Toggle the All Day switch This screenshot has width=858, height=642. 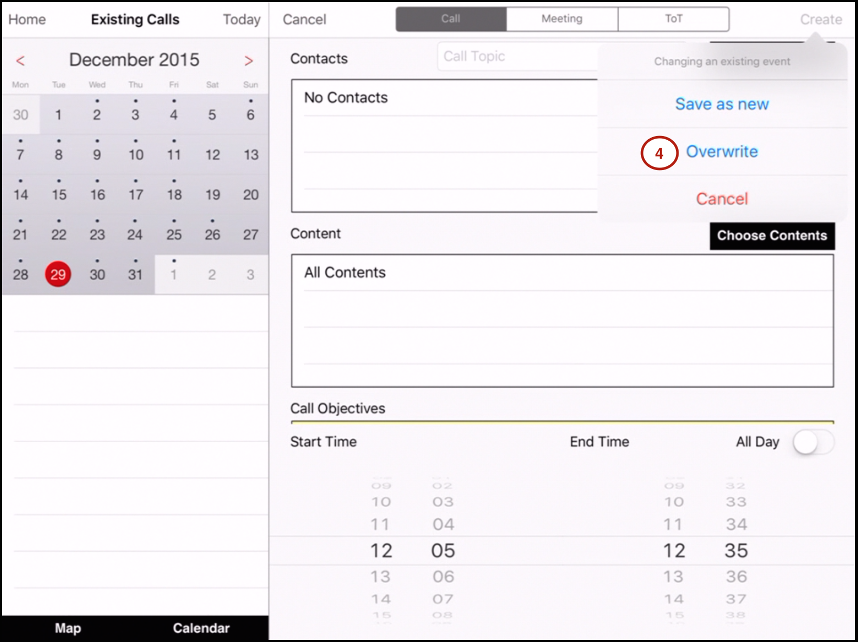(x=812, y=443)
